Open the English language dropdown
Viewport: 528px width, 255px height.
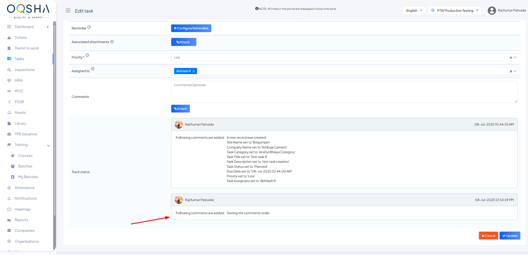click(x=414, y=11)
